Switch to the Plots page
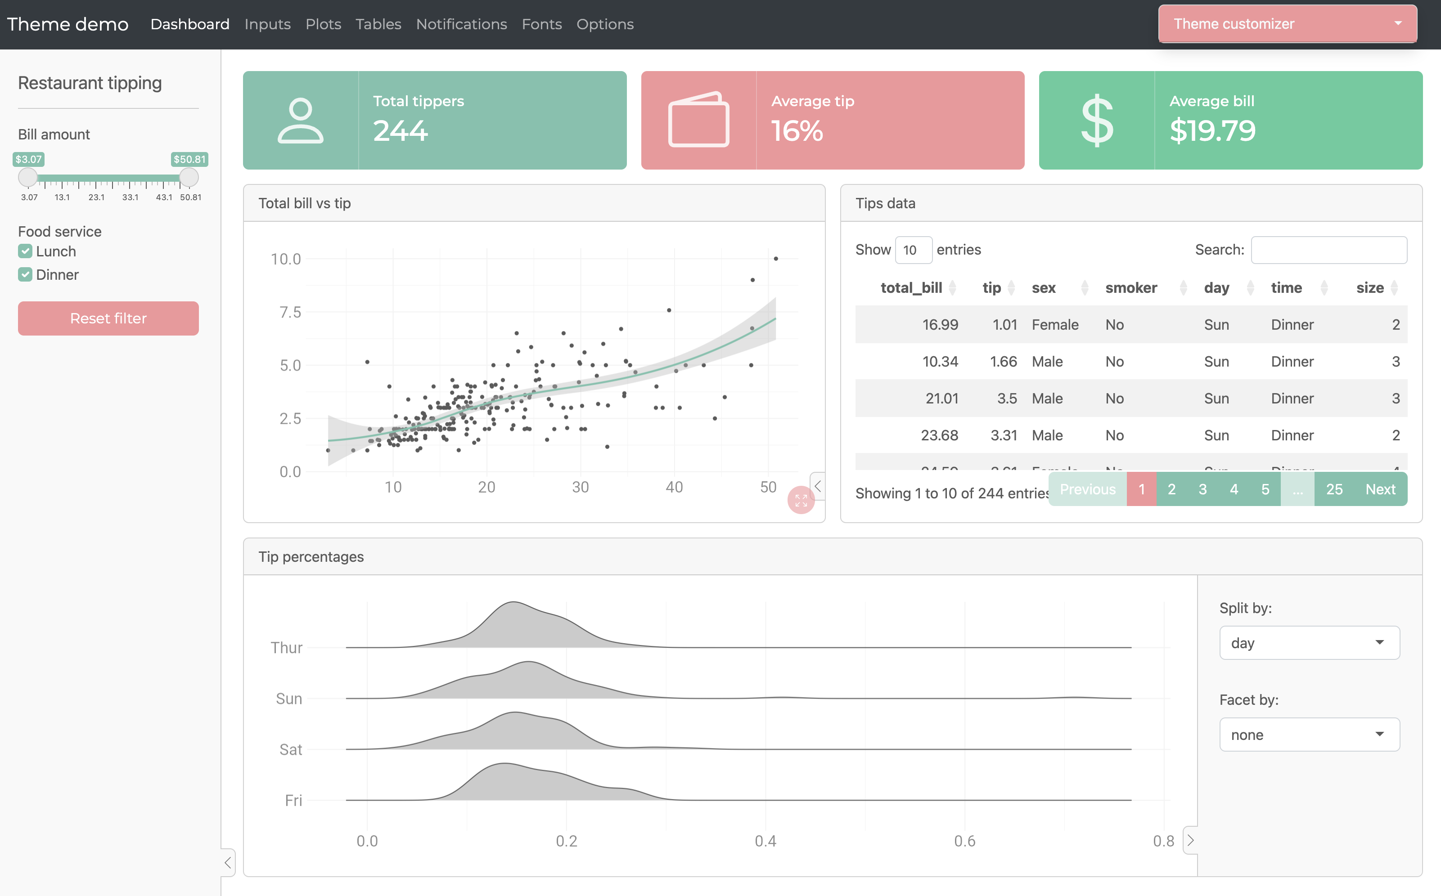 click(x=323, y=24)
